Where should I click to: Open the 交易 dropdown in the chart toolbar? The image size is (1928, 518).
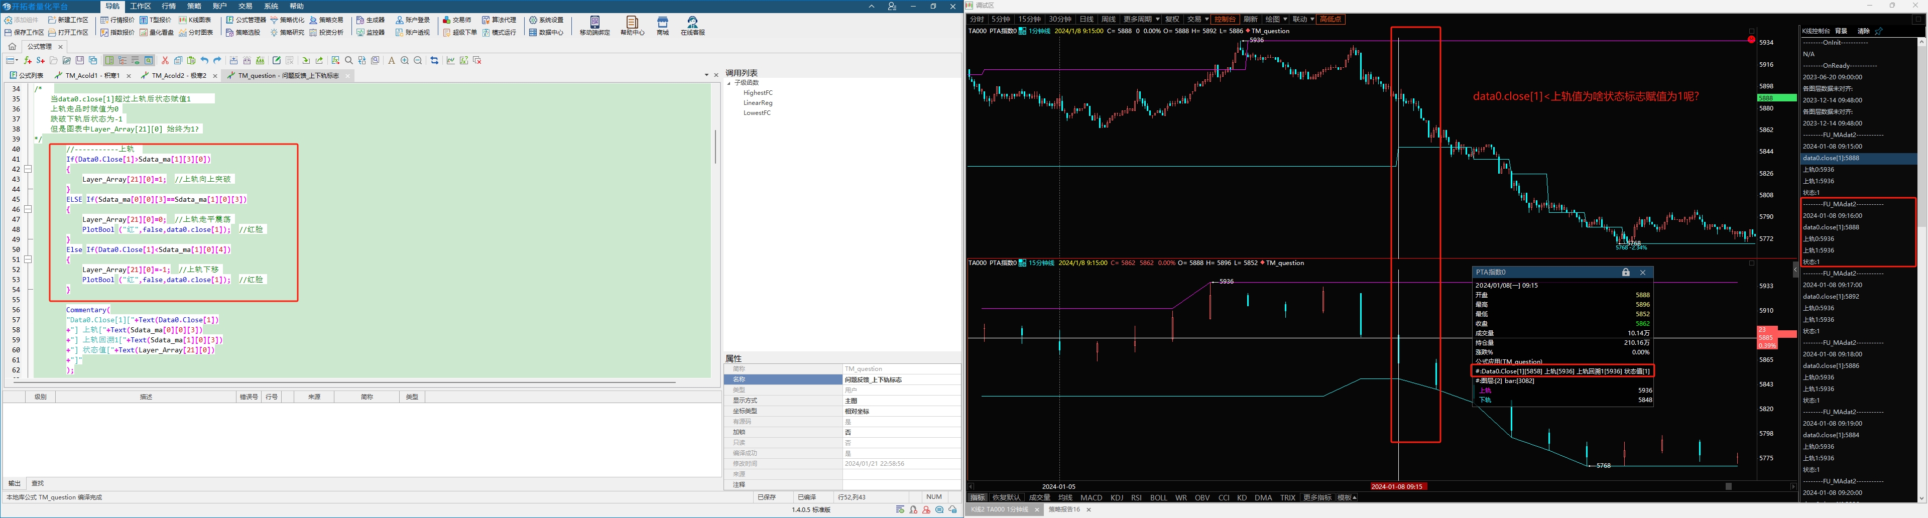(1197, 20)
